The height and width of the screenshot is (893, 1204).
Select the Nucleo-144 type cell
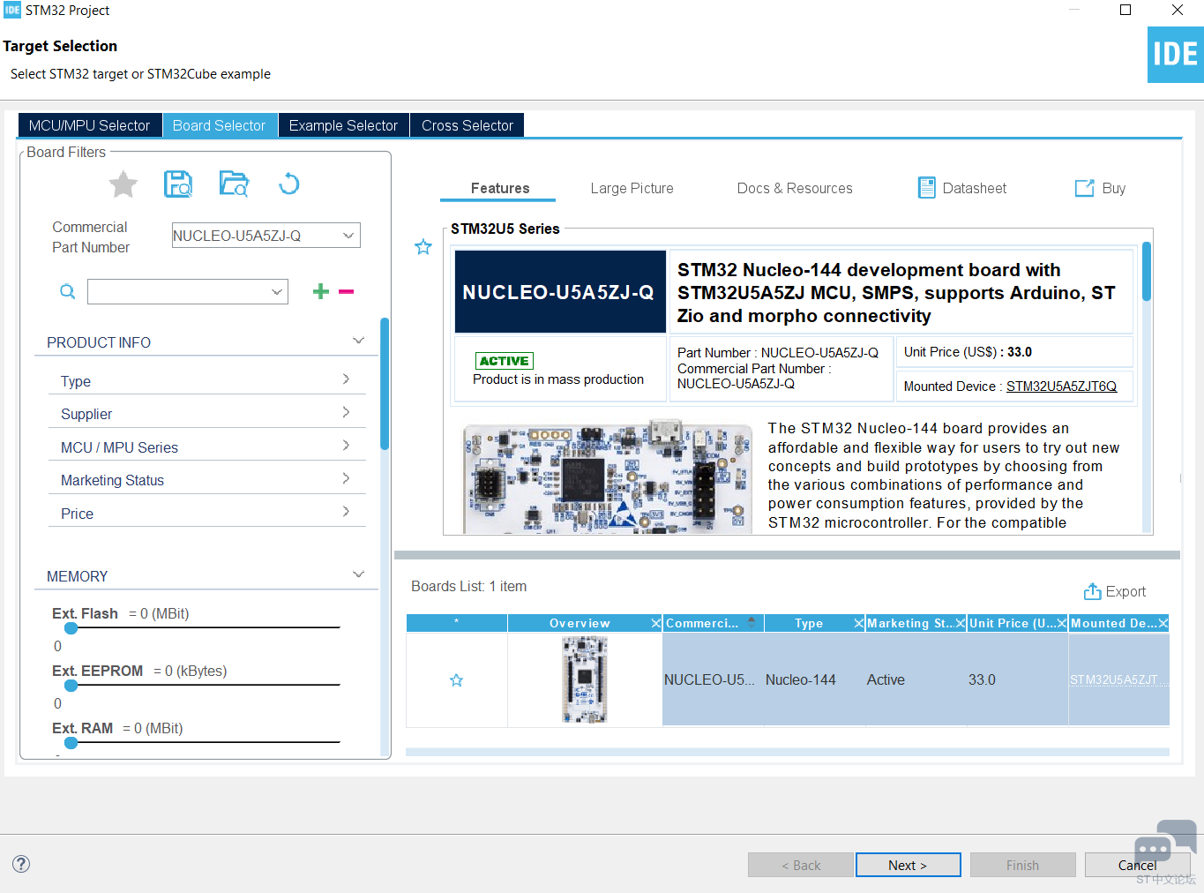[801, 680]
